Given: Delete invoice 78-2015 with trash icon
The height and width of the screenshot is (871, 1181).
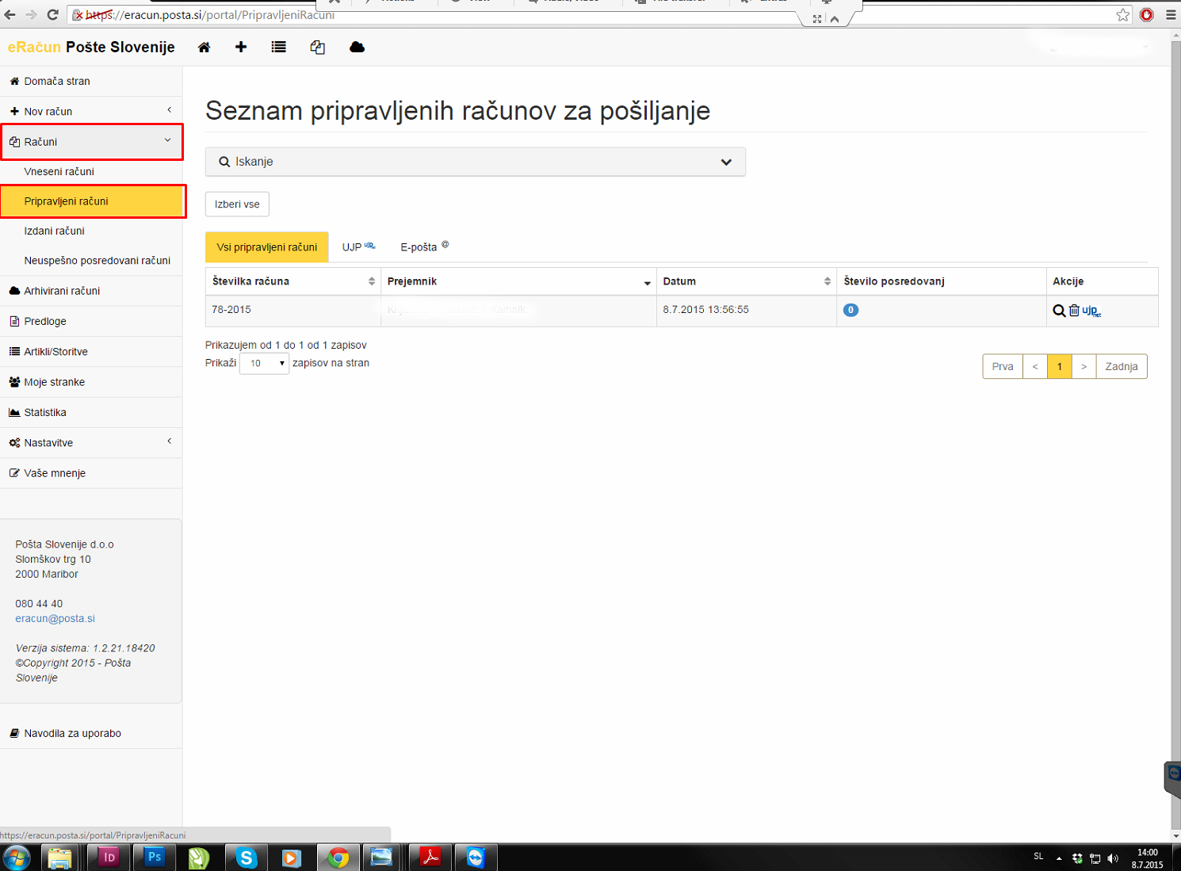Looking at the screenshot, I should tap(1074, 311).
